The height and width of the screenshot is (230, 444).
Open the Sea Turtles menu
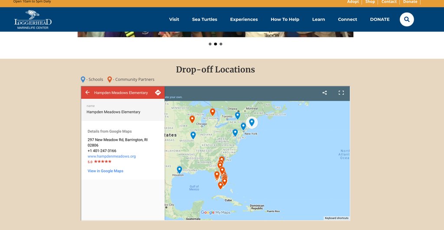(205, 19)
